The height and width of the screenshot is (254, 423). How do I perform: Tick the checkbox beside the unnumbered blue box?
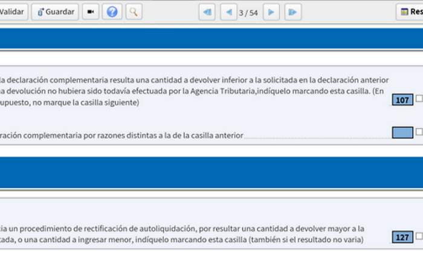coord(419,132)
